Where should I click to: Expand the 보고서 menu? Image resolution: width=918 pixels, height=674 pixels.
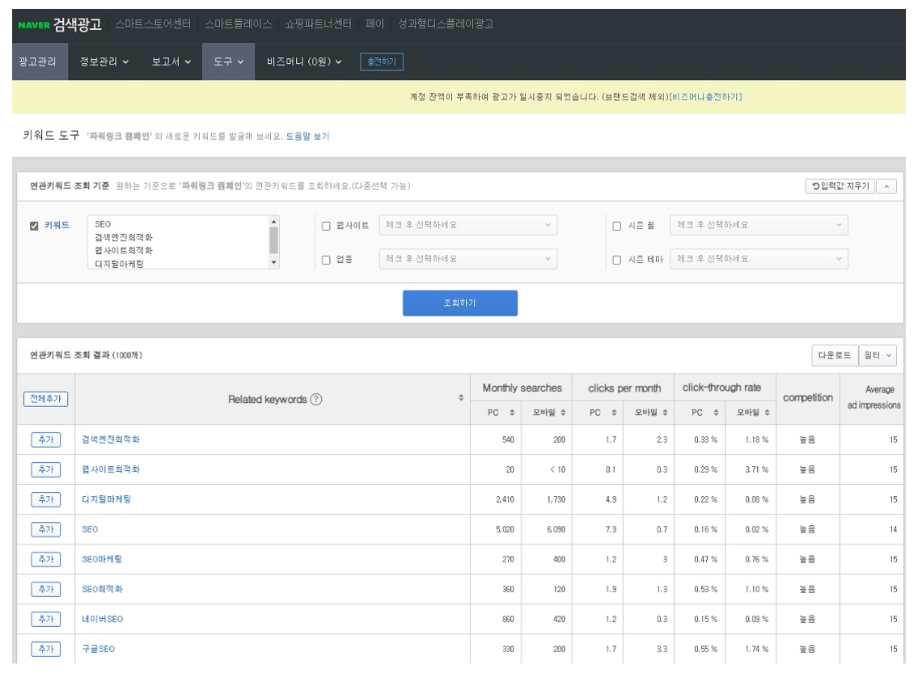[171, 61]
